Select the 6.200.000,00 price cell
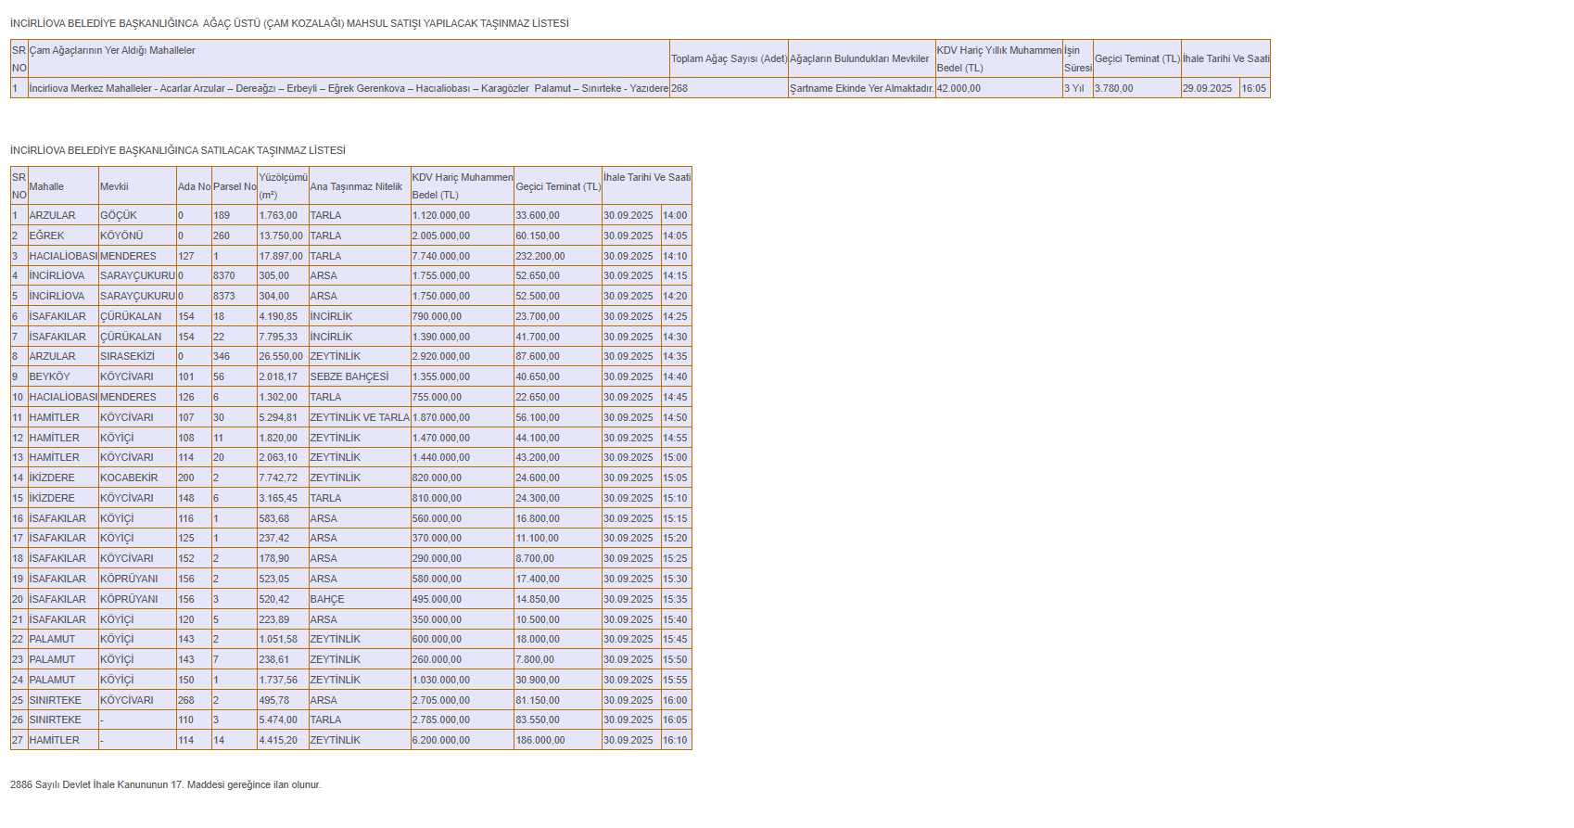This screenshot has height=828, width=1574. pos(441,741)
